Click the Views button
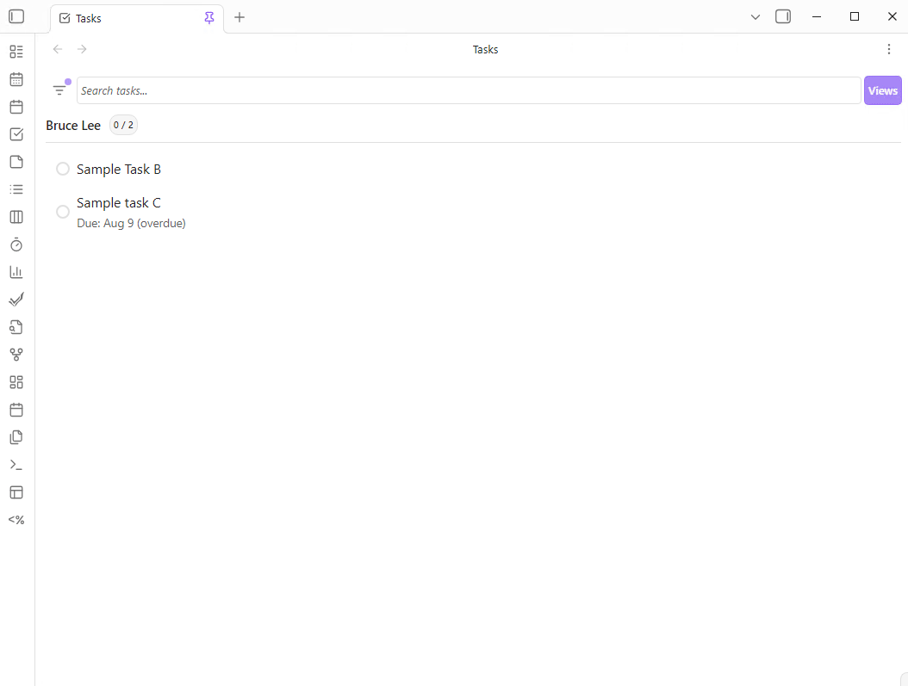The width and height of the screenshot is (908, 686). 882,90
